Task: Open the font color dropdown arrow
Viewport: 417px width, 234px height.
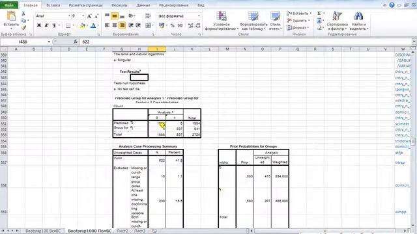Action: click(98, 25)
